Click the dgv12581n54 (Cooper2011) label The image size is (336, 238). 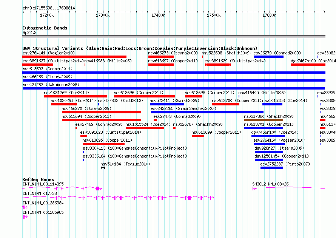282,156
